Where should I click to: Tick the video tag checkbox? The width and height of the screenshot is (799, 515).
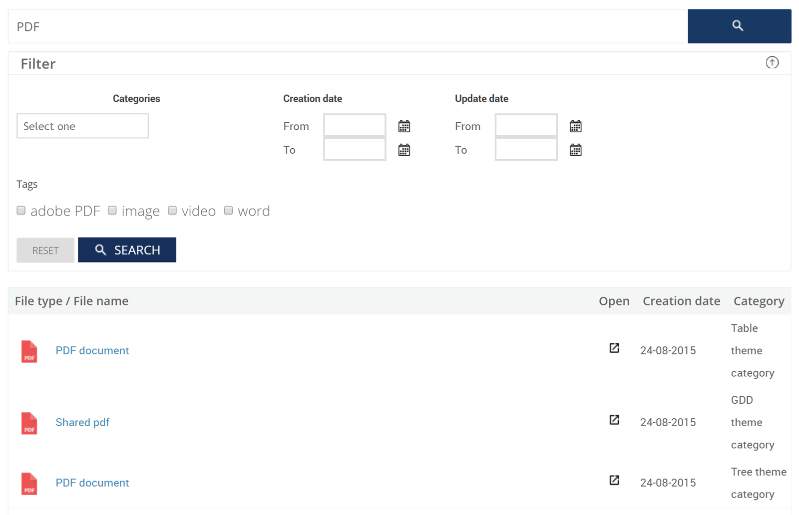pyautogui.click(x=172, y=210)
